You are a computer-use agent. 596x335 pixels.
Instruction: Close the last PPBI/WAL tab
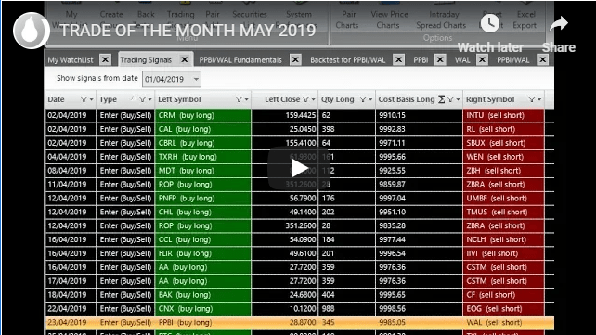(543, 59)
